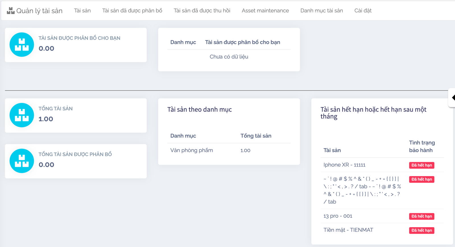Click the boxes icon beside Tổng tài sản được phân bổ
455x247 pixels.
pyautogui.click(x=22, y=161)
